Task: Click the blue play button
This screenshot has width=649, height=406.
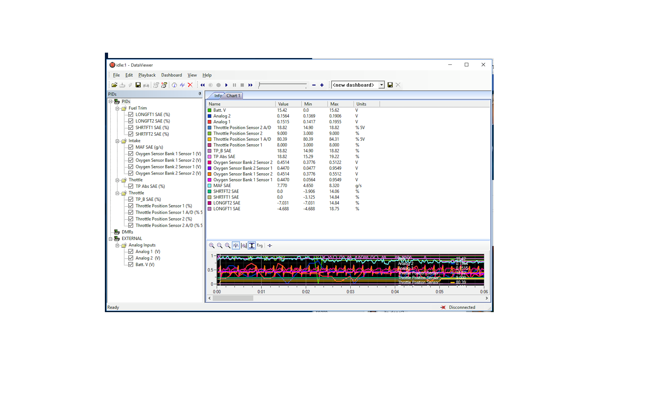Action: pos(226,85)
